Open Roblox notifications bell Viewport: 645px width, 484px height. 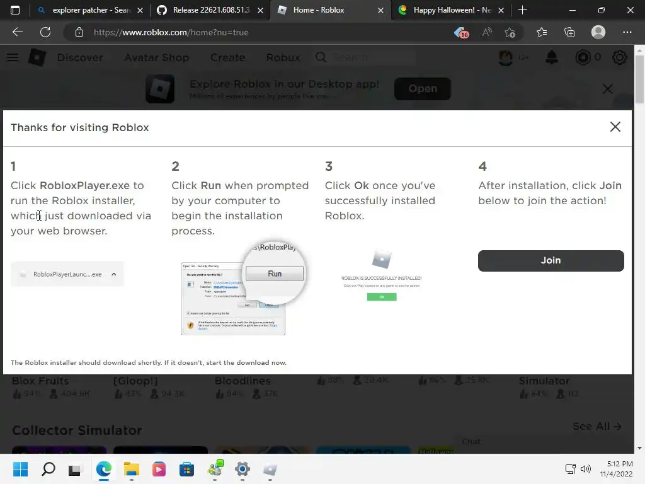coord(552,57)
